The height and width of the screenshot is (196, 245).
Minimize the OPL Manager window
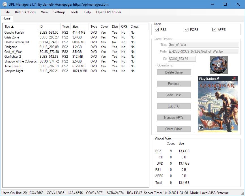click(212, 4)
